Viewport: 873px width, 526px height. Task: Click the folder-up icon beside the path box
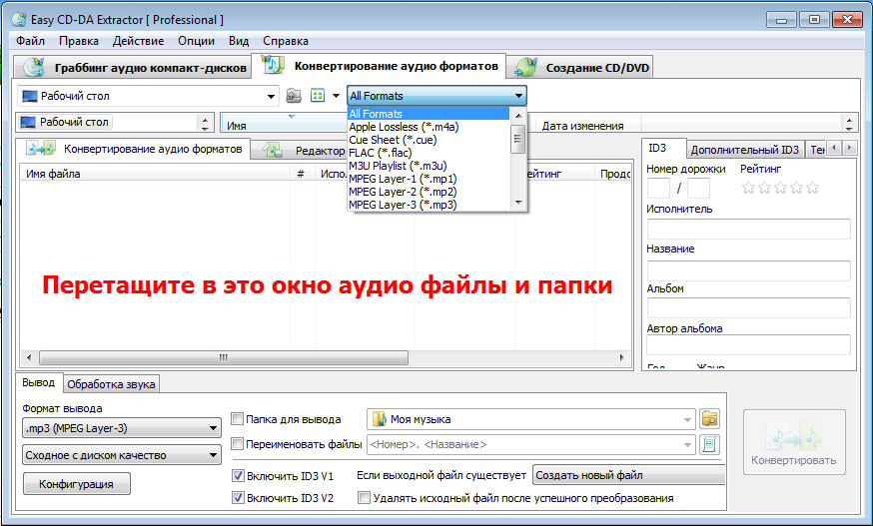tap(294, 96)
